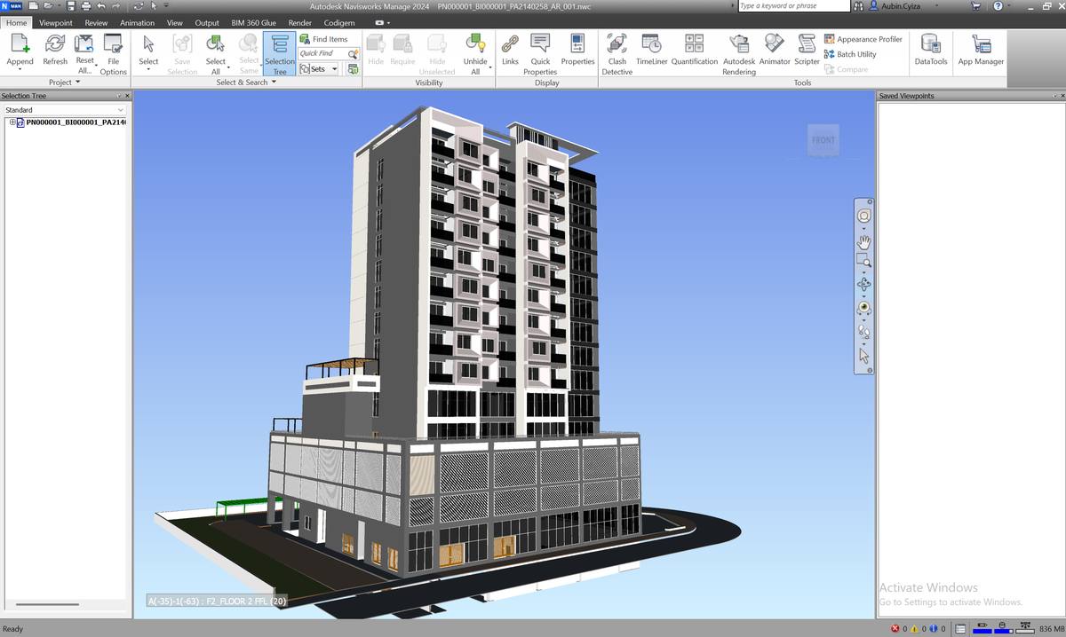Toggle Quick Properties display
This screenshot has width=1066, height=637.
click(540, 53)
